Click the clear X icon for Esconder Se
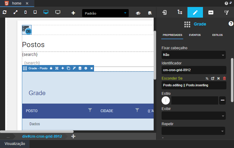The width and height of the screenshot is (234, 148). [218, 78]
